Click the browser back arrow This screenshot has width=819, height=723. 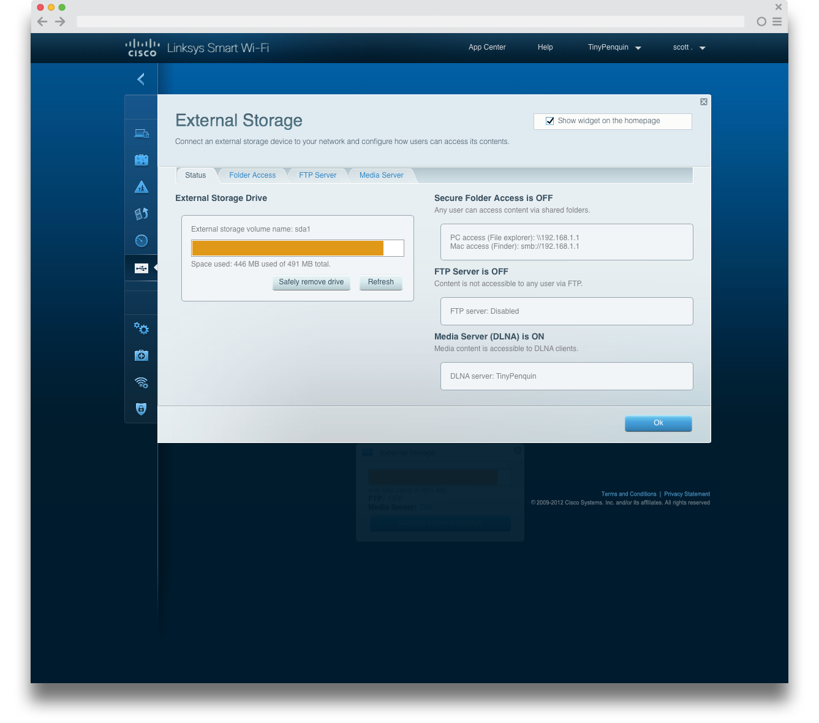(42, 21)
